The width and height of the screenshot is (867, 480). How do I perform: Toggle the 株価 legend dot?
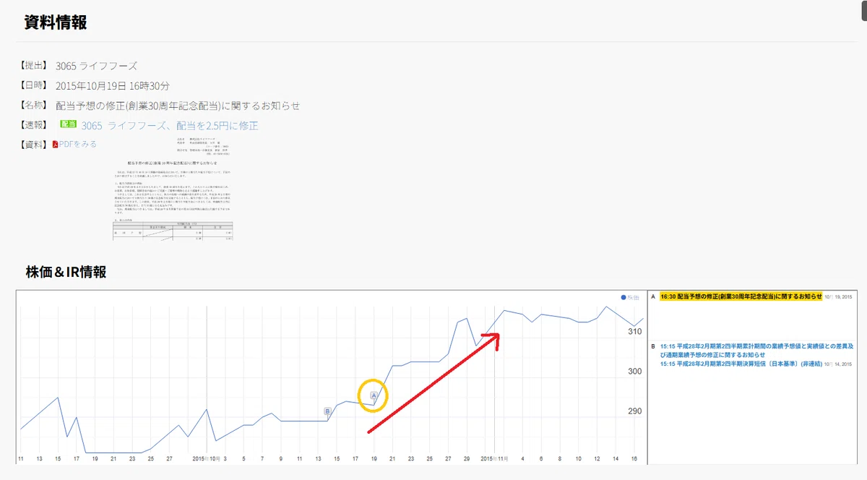624,298
